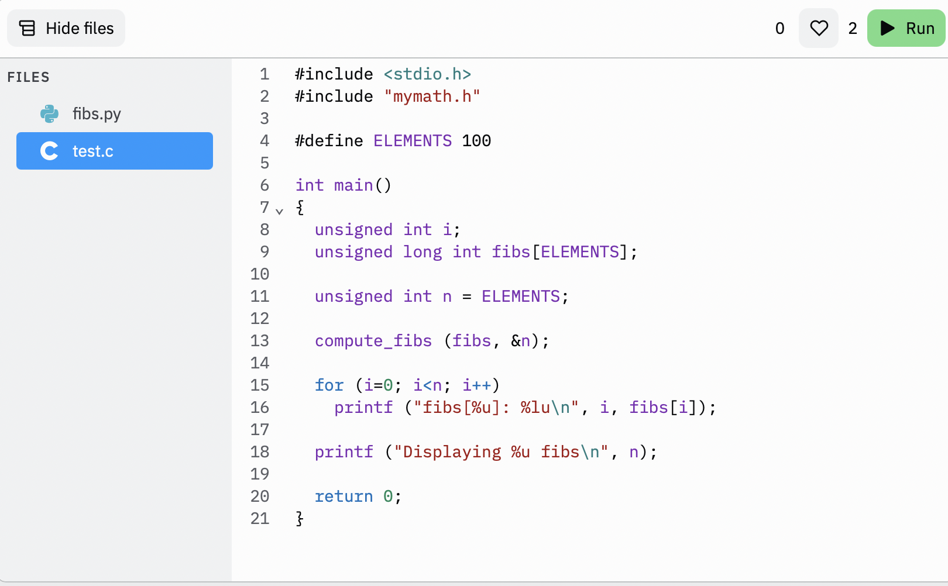Click the ELEMENTS define on line 4
This screenshot has height=586, width=948.
[x=413, y=140]
